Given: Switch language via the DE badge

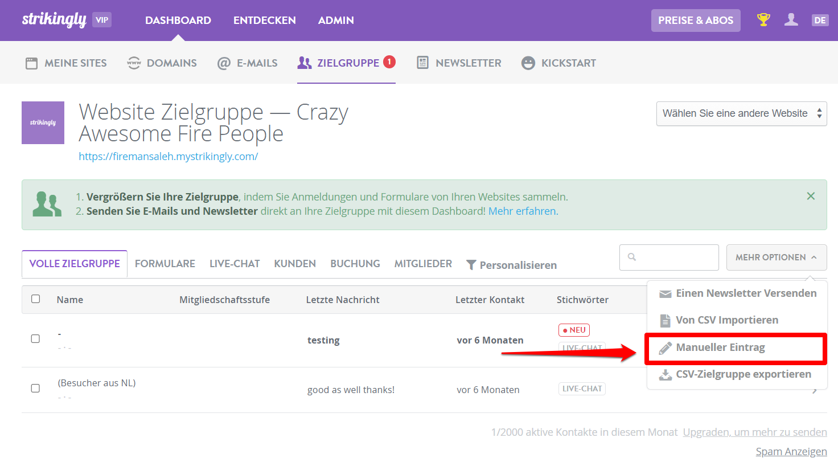Looking at the screenshot, I should click(x=820, y=20).
